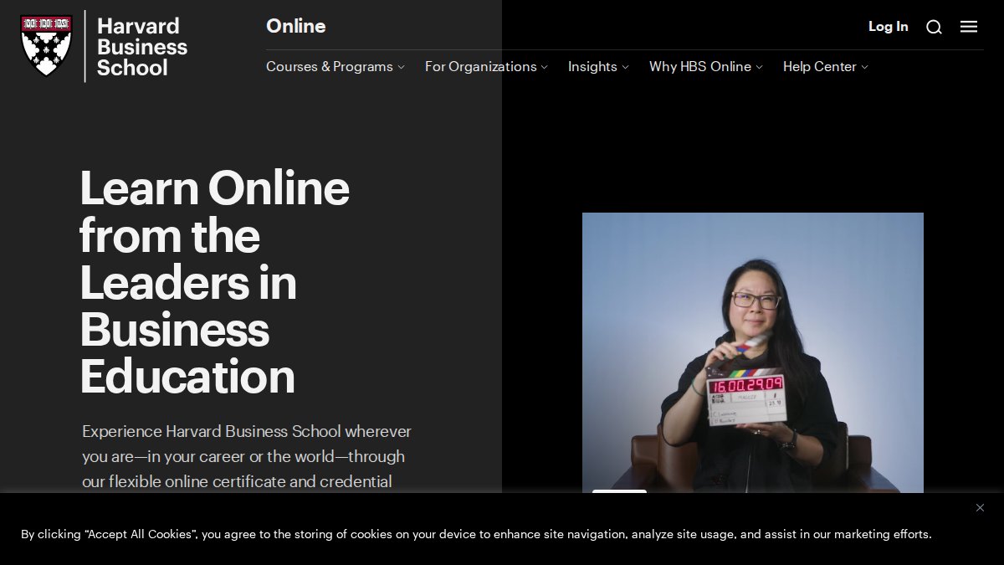Open the Online home link
Image resolution: width=1004 pixels, height=565 pixels.
click(295, 26)
